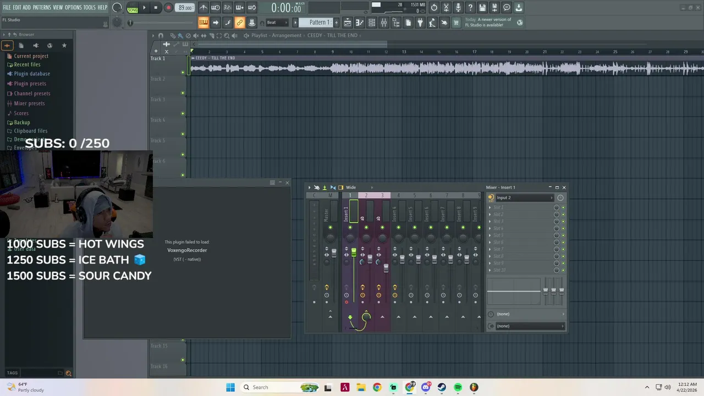This screenshot has width=704, height=396.
Task: Open the FILE menu
Action: point(7,8)
